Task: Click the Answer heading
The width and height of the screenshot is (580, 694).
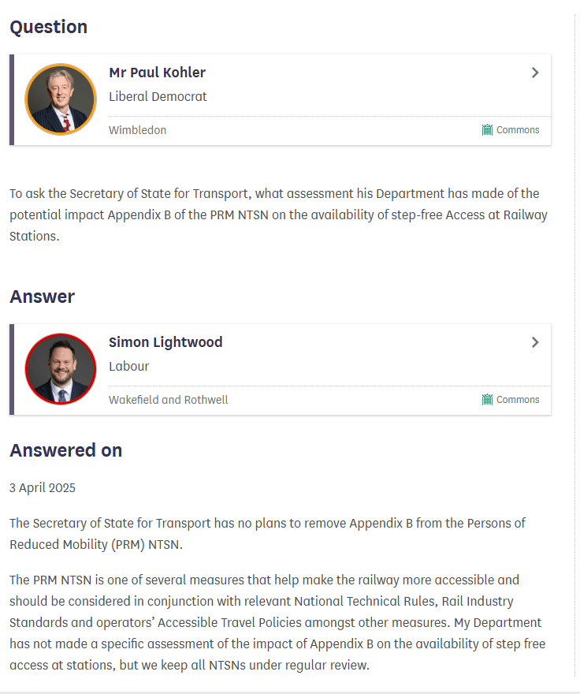Action: click(42, 297)
